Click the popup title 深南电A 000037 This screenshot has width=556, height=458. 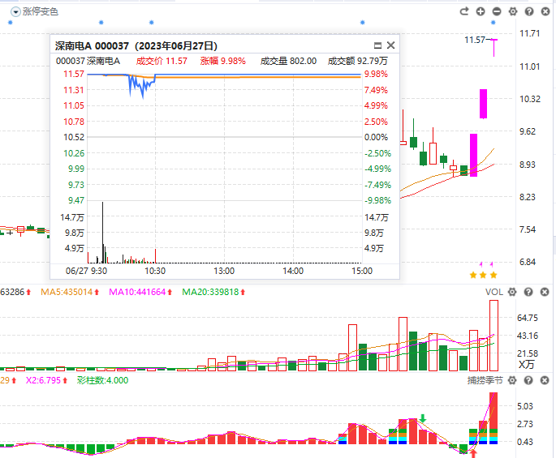[92, 45]
